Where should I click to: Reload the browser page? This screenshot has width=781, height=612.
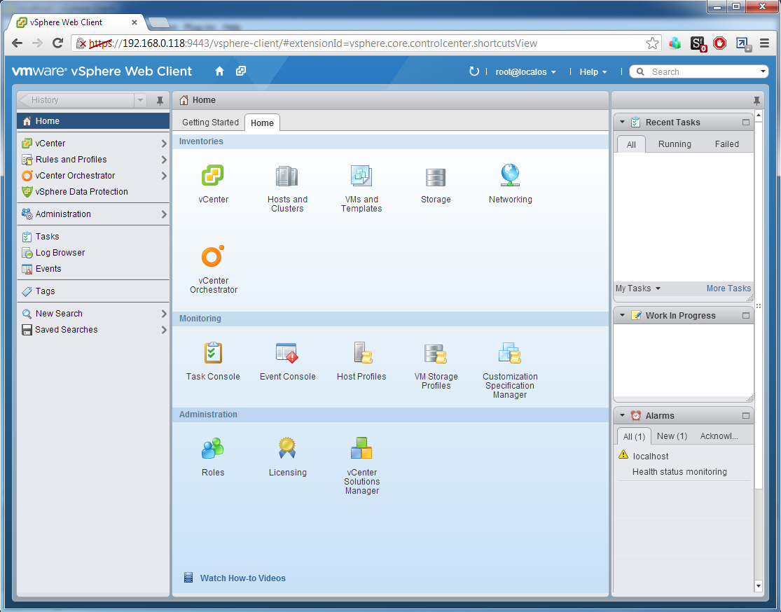[57, 43]
